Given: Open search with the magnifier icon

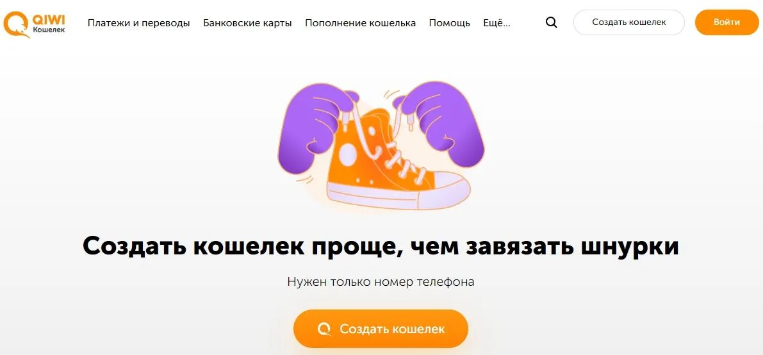Looking at the screenshot, I should [x=552, y=22].
